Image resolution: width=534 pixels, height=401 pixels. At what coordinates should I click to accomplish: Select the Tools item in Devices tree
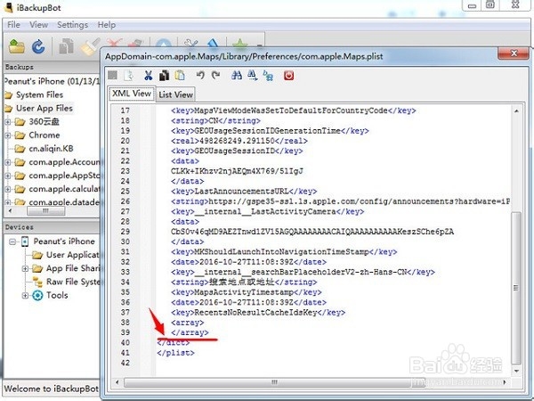(57, 295)
